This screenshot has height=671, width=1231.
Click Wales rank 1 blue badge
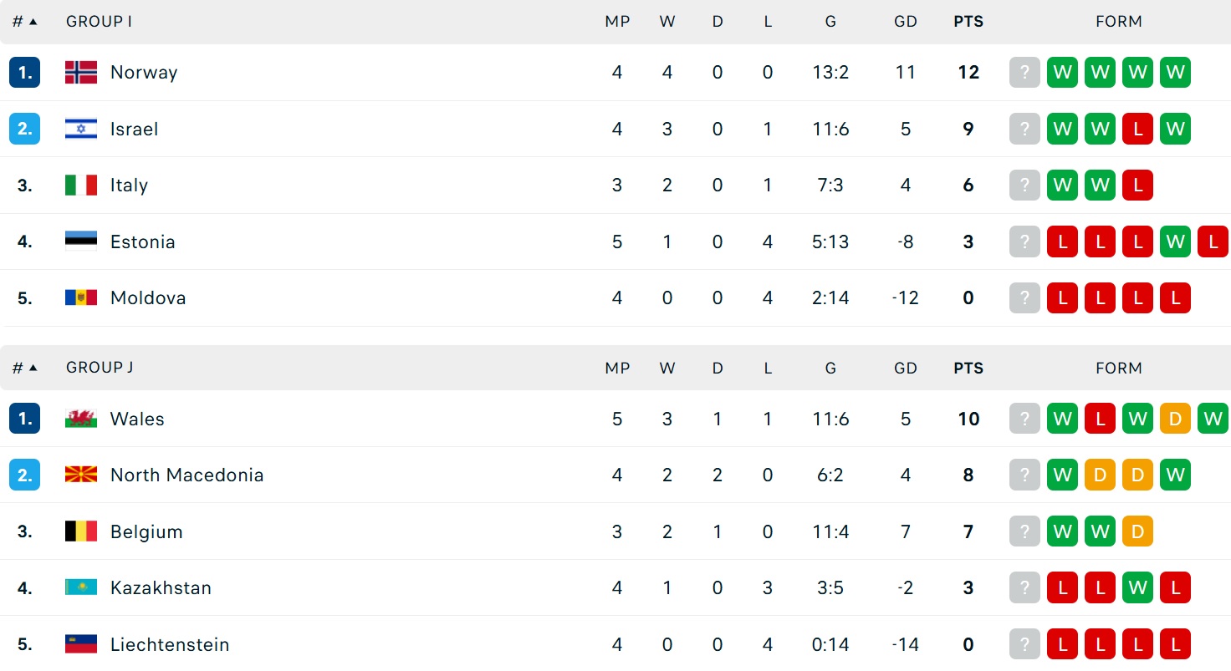pos(25,419)
